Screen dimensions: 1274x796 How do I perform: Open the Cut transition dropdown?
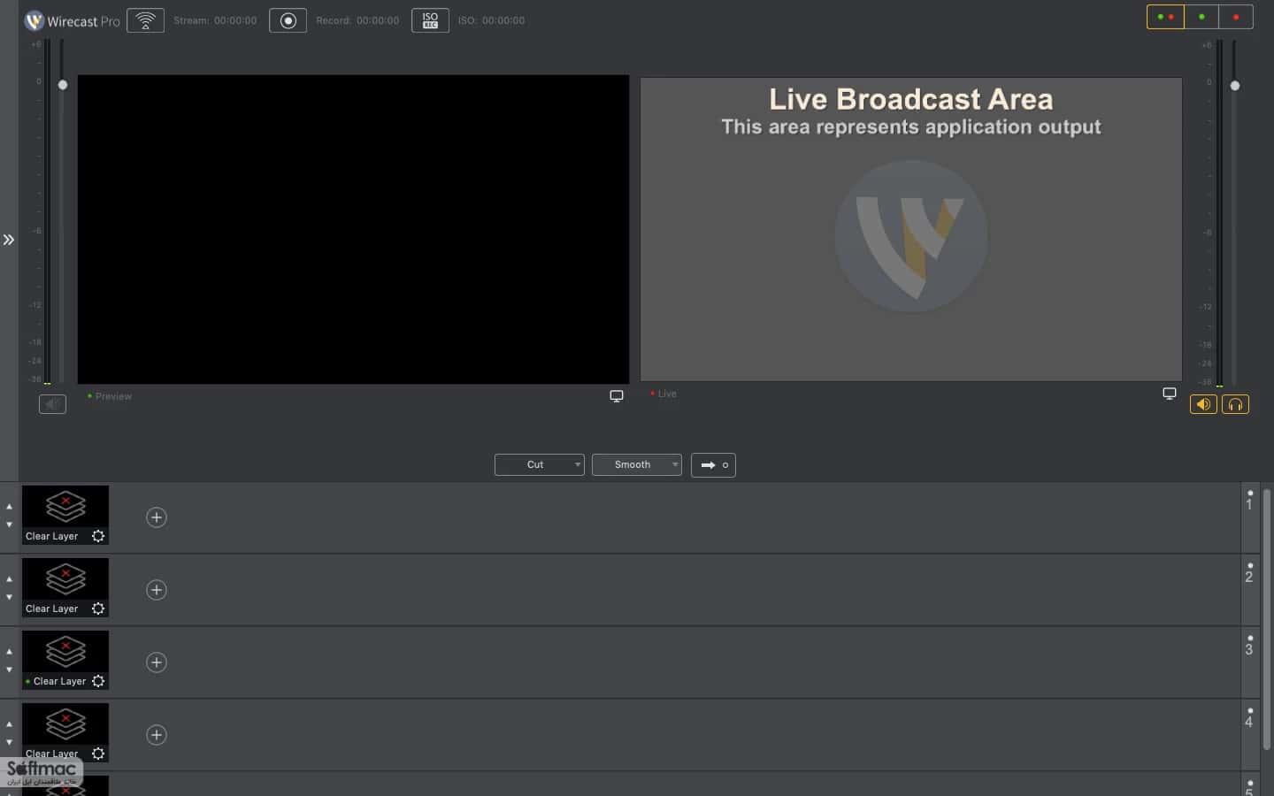pyautogui.click(x=540, y=464)
